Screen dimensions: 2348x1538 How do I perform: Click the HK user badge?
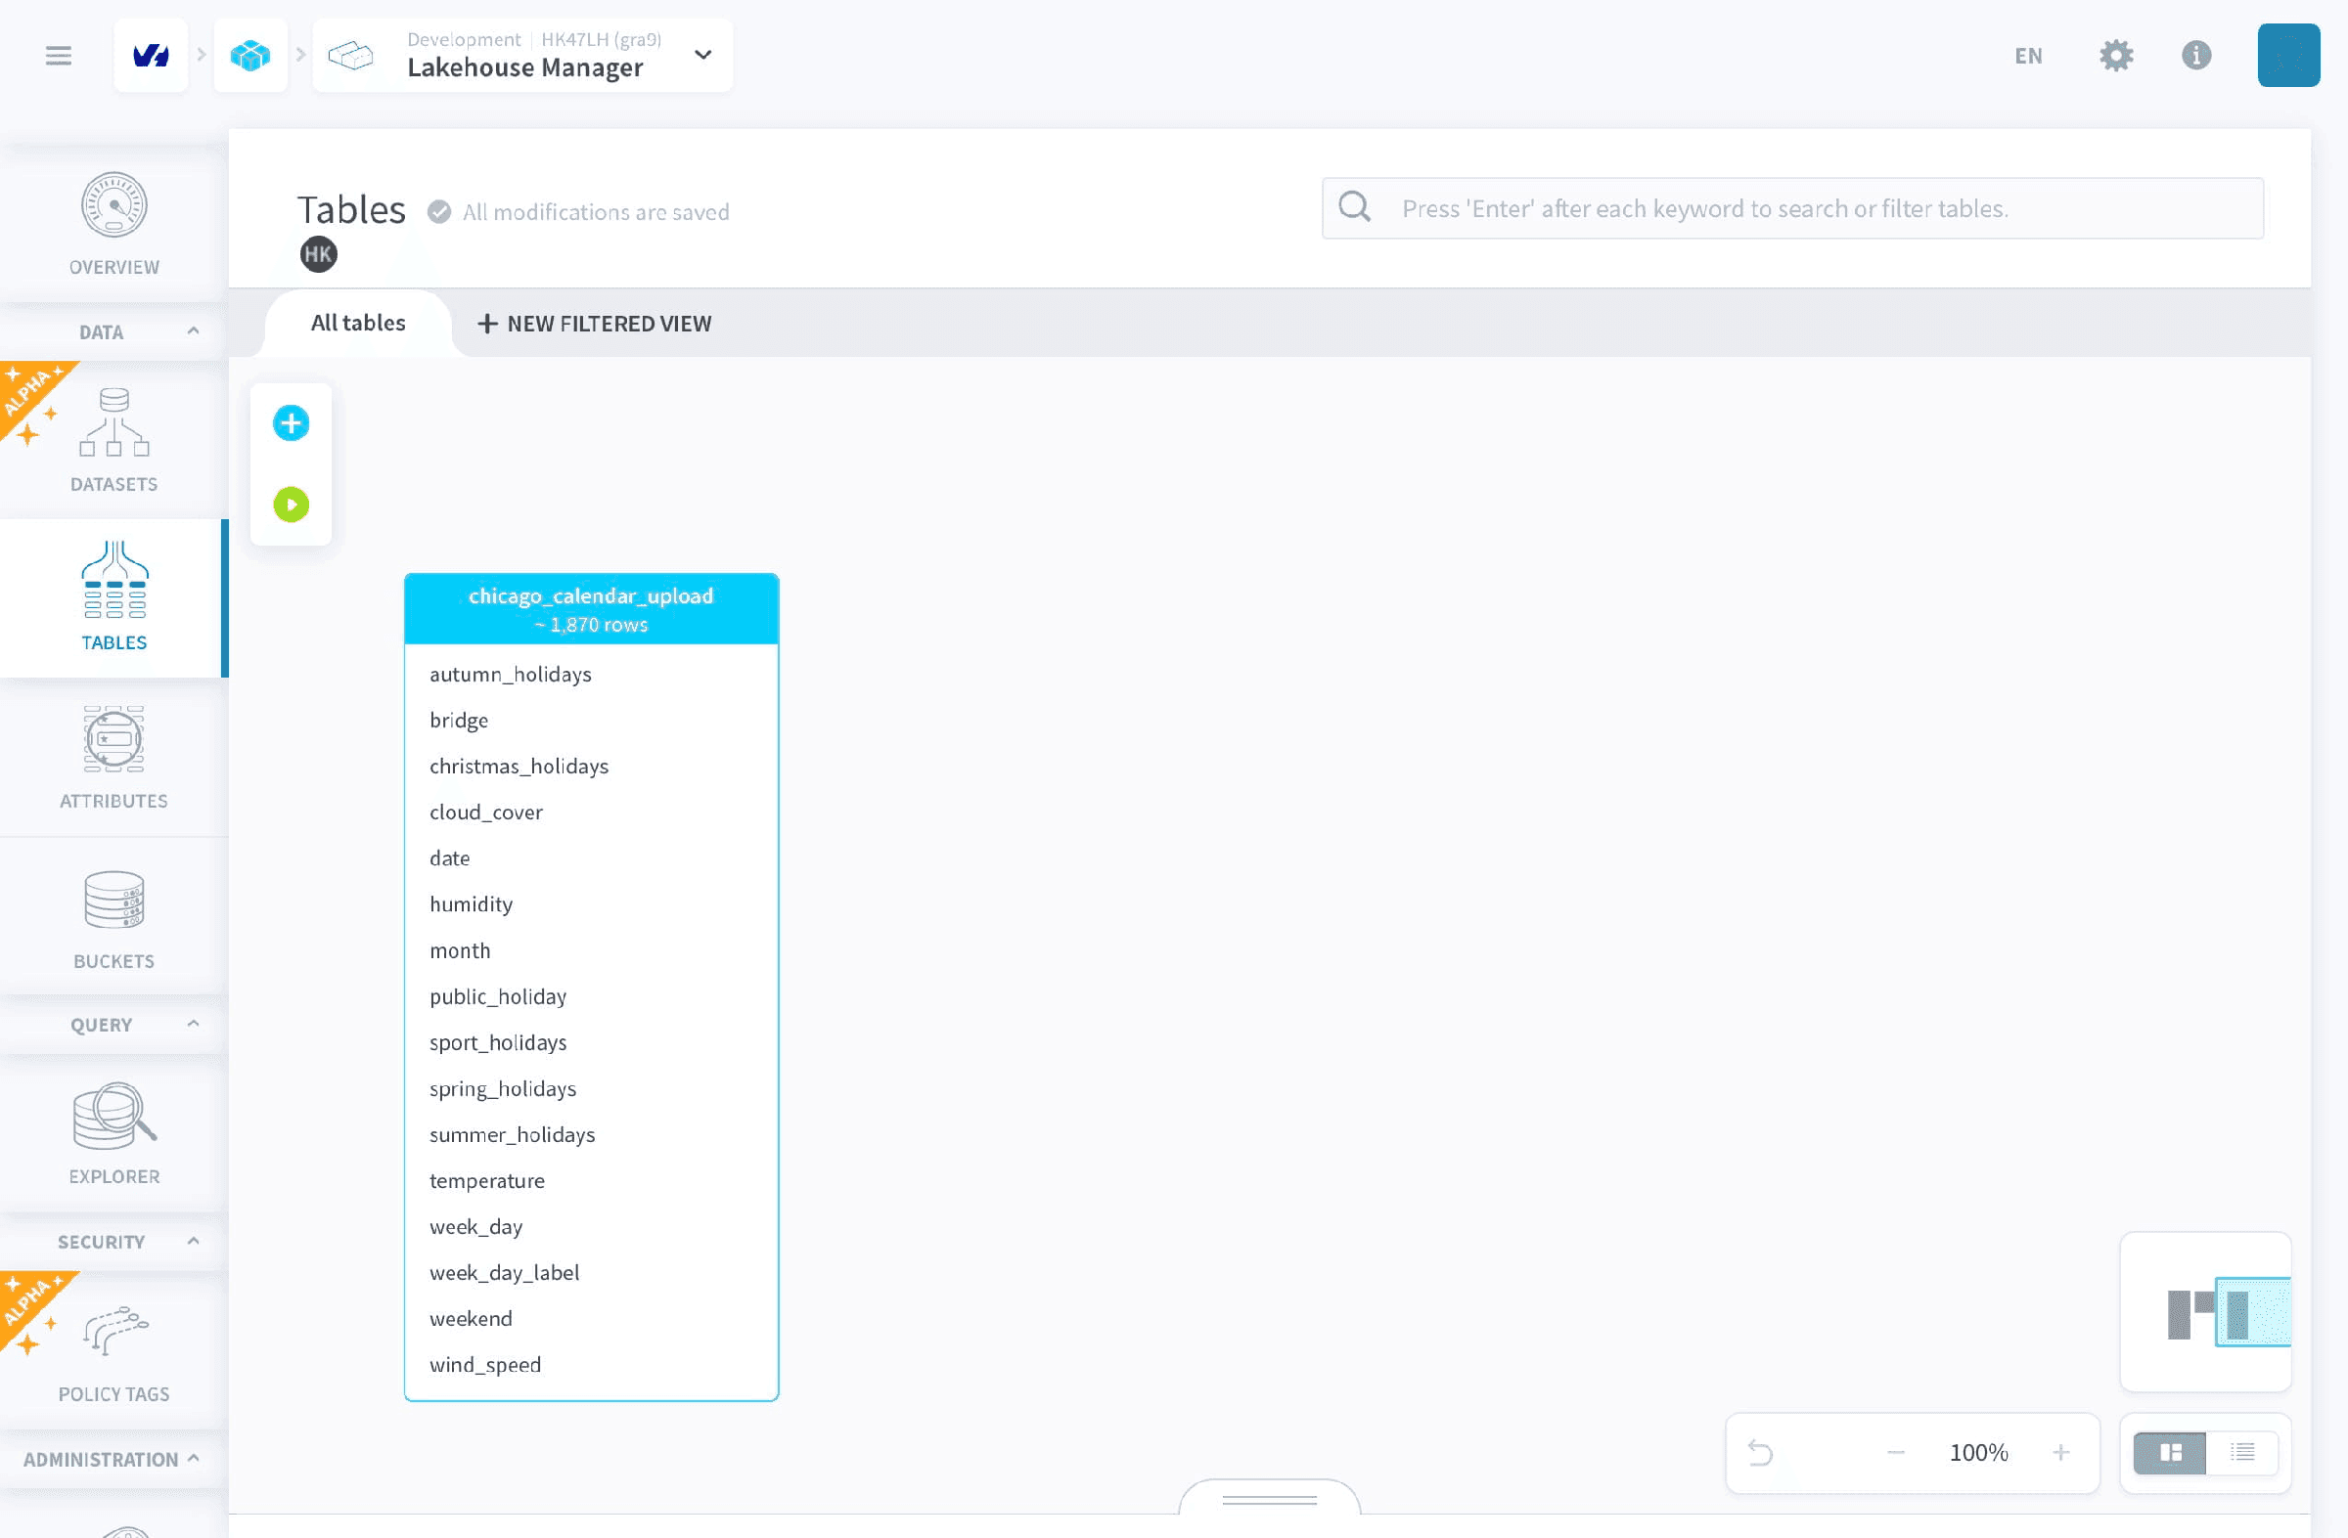click(x=319, y=254)
